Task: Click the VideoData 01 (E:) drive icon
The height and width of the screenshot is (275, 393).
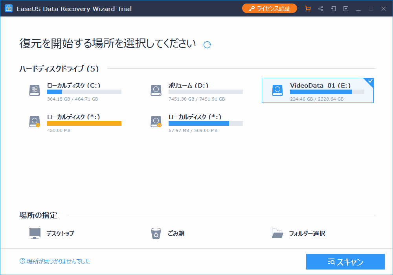Action: pyautogui.click(x=277, y=90)
